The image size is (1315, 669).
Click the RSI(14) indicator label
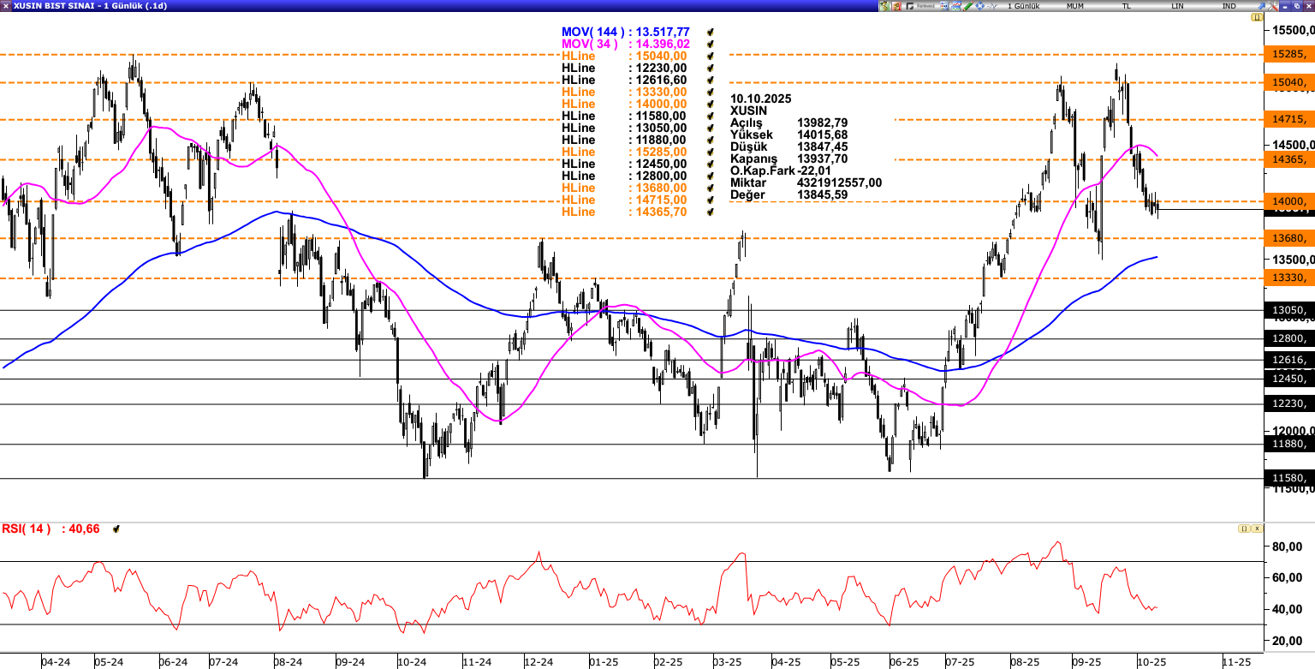[x=26, y=529]
